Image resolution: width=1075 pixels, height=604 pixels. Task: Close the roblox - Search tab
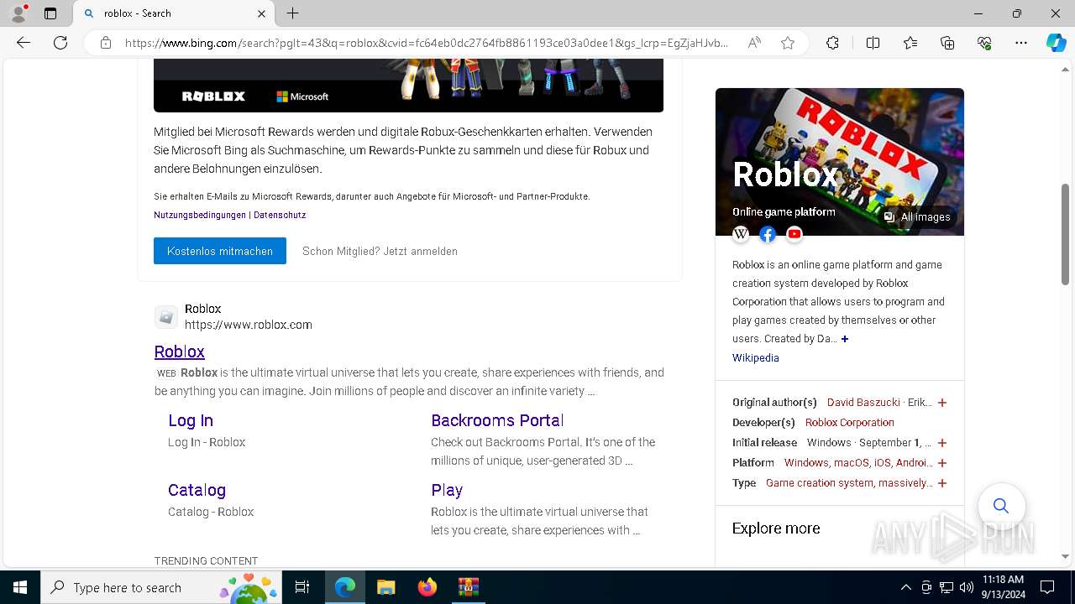[x=261, y=13]
